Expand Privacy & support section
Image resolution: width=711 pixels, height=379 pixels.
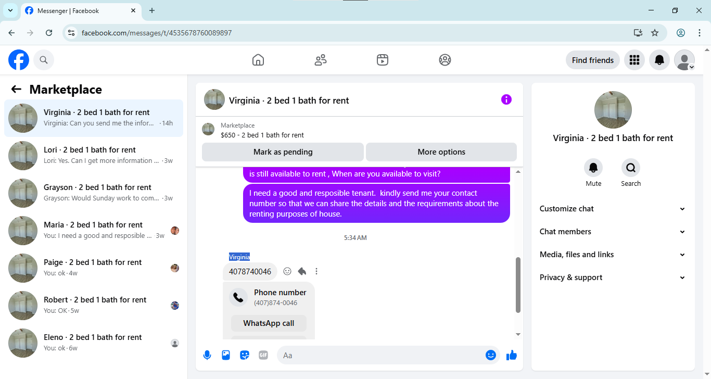[613, 277]
